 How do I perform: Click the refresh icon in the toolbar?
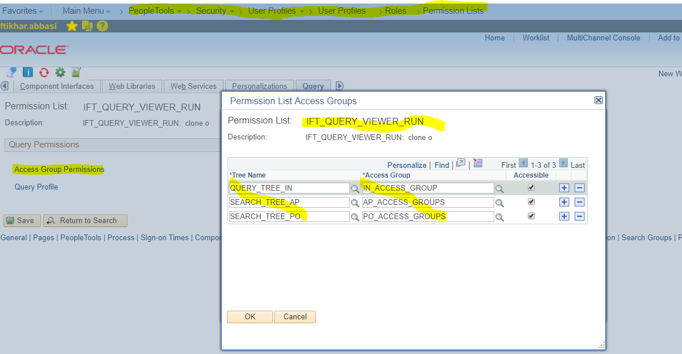(x=43, y=72)
